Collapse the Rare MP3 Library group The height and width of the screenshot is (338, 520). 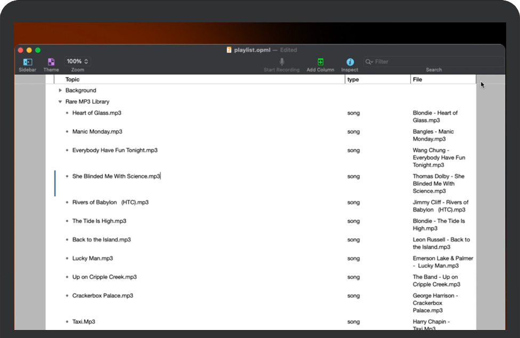click(x=60, y=102)
